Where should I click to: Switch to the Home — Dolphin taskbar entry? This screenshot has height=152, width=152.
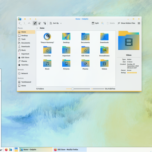point(36,150)
